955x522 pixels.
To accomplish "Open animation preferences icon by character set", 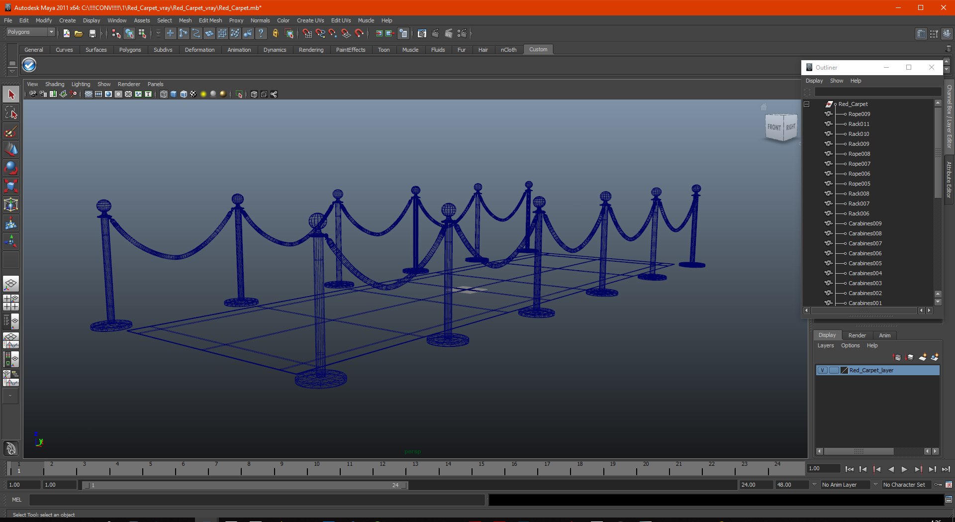I will click(x=949, y=485).
